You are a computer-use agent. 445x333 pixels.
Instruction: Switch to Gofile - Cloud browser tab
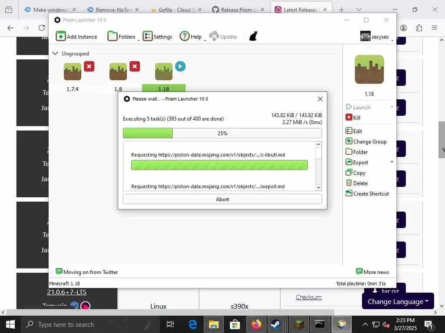click(x=176, y=10)
